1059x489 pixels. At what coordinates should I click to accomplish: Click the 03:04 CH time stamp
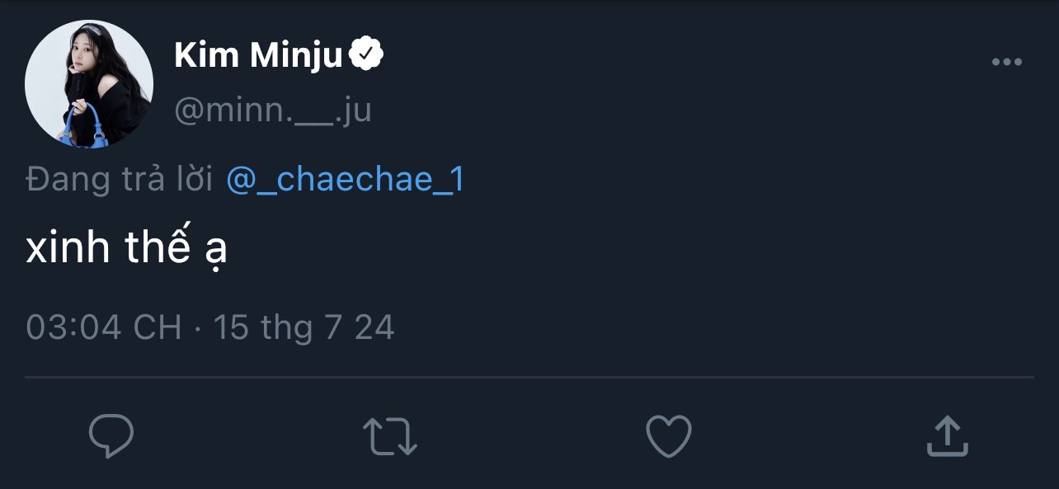click(x=104, y=327)
